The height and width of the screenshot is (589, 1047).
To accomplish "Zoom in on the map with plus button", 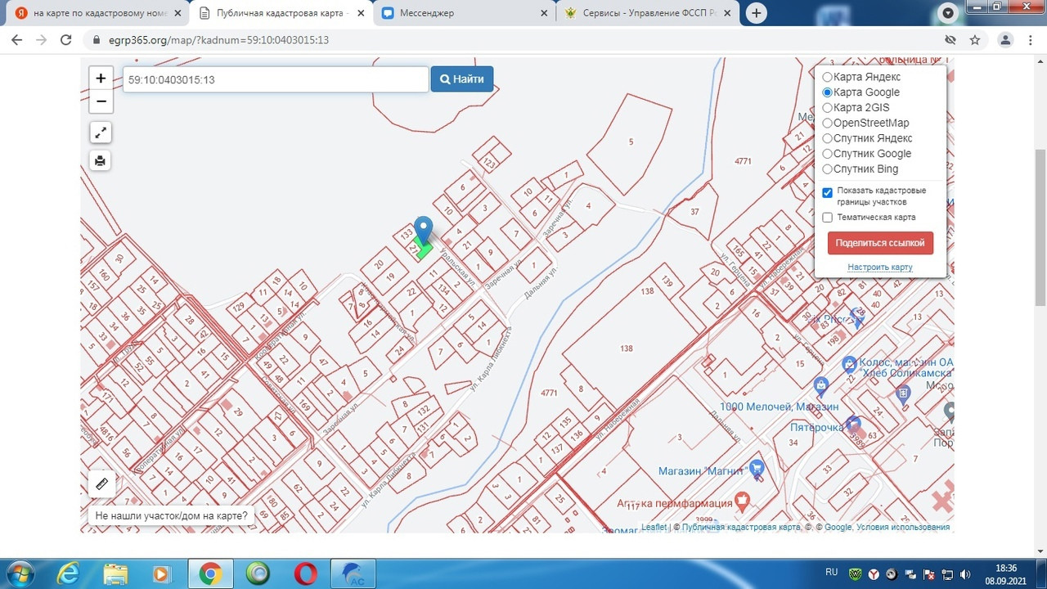I will pyautogui.click(x=101, y=79).
